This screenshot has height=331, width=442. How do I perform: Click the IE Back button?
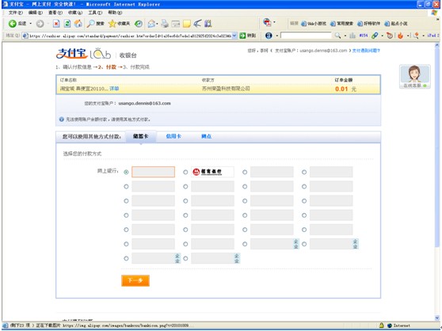coord(17,24)
